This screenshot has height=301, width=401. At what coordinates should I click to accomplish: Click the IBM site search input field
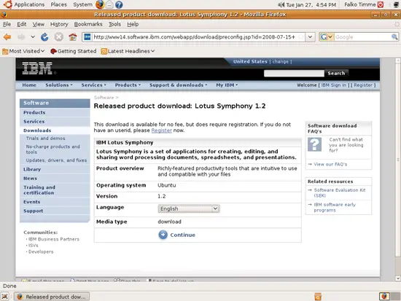[294, 73]
